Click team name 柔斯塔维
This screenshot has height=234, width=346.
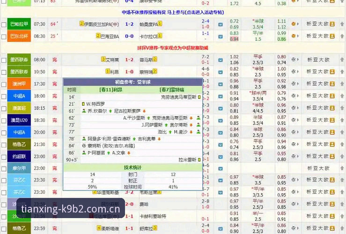110,228
